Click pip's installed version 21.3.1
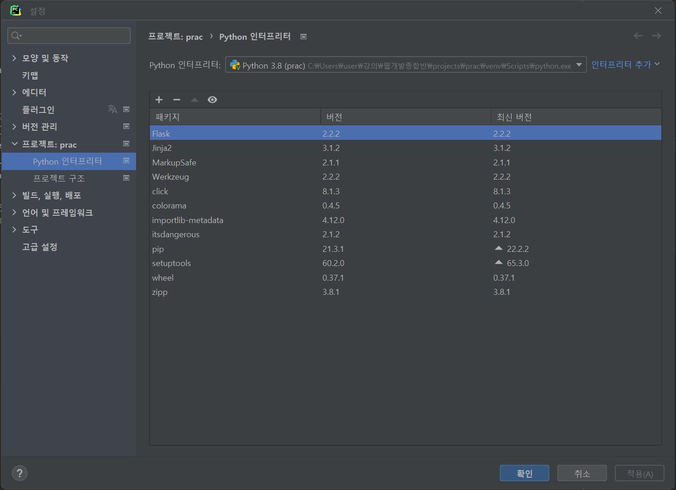Image resolution: width=676 pixels, height=490 pixels. [x=333, y=249]
